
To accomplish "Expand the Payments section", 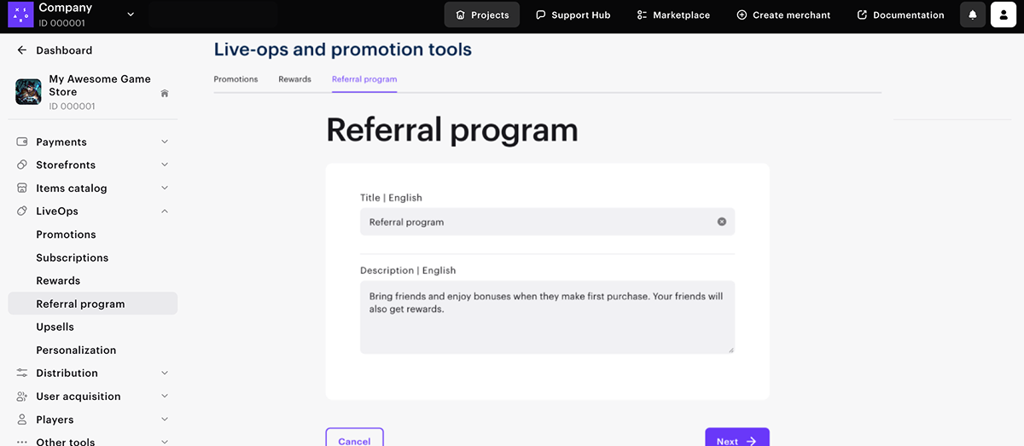I will [x=165, y=142].
